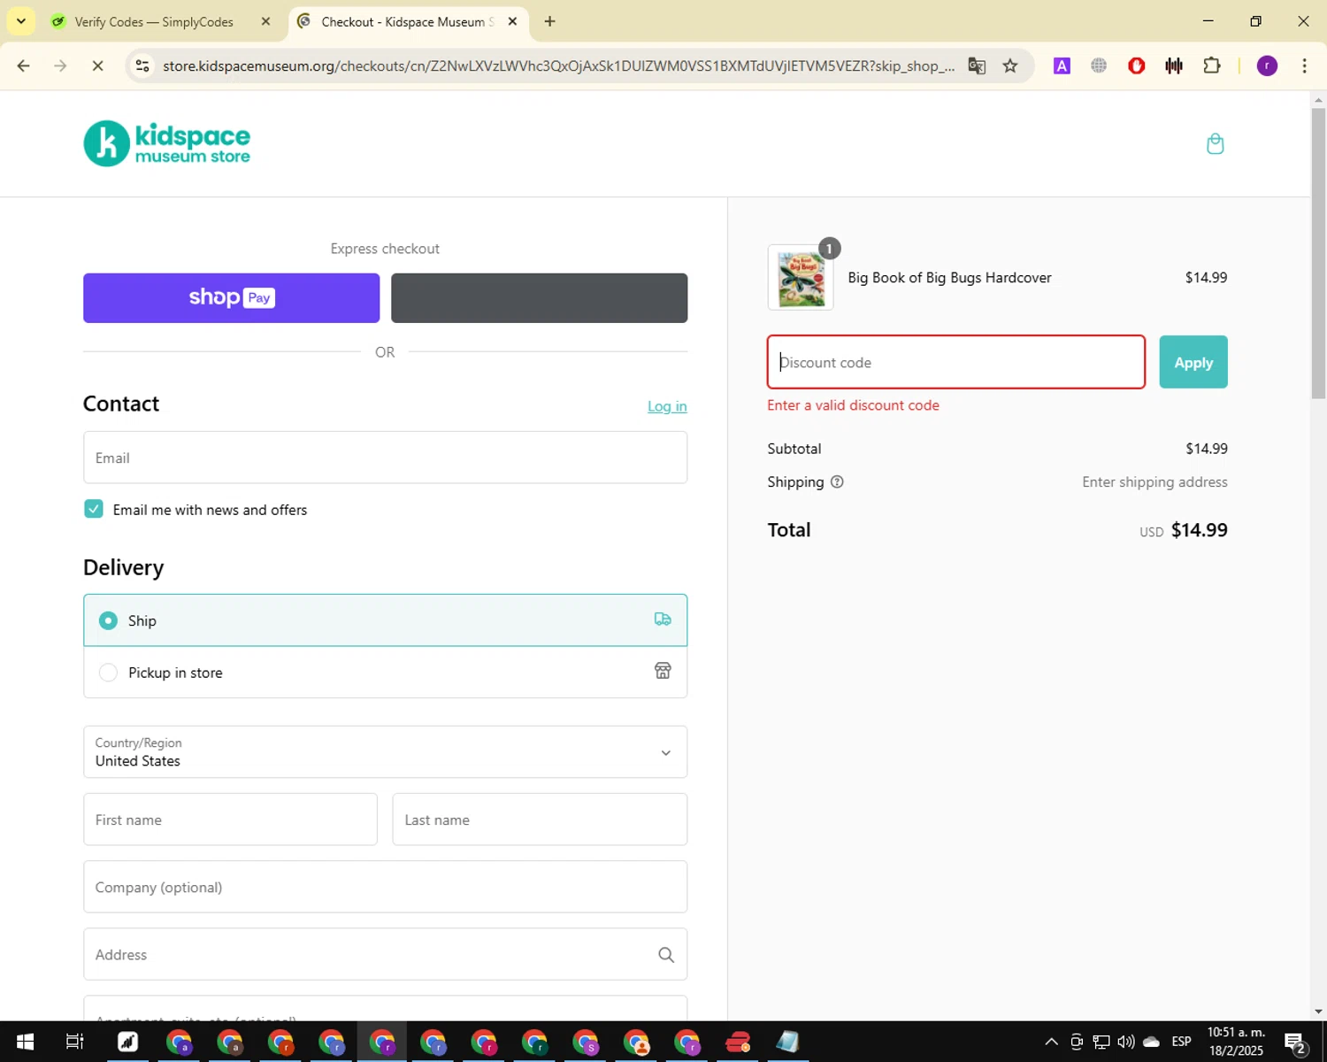Image resolution: width=1327 pixels, height=1062 pixels.
Task: Click 'Big Book of Big Bugs Hardcover' text
Action: [949, 278]
